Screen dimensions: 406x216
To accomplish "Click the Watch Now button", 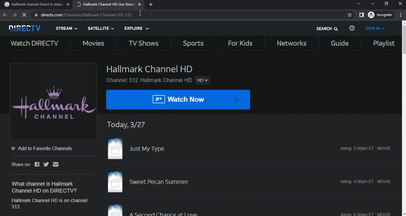I will point(178,99).
